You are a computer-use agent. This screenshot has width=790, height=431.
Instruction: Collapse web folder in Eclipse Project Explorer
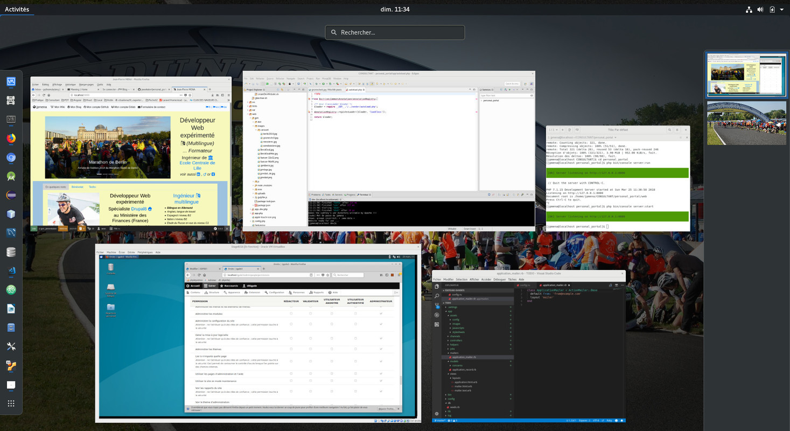click(x=247, y=114)
